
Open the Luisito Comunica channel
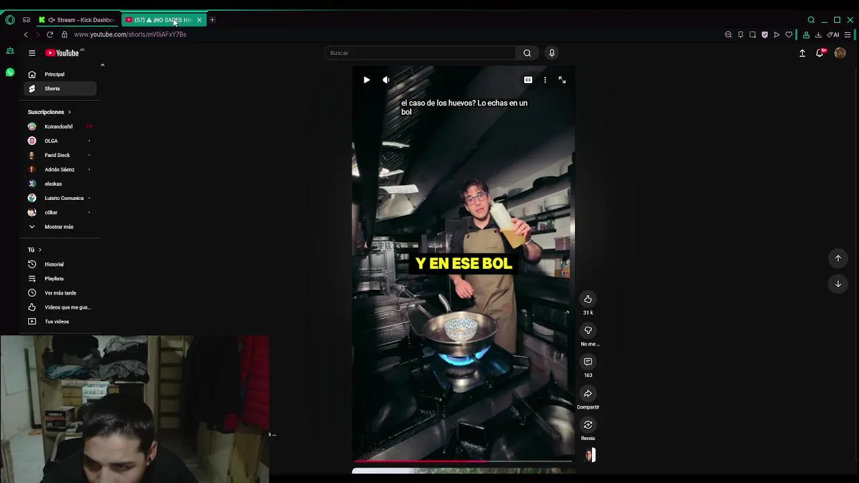point(60,198)
